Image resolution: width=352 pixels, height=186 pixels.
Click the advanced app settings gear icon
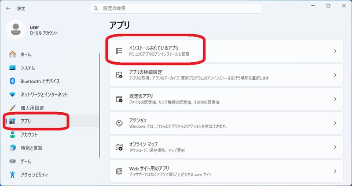pyautogui.click(x=119, y=75)
